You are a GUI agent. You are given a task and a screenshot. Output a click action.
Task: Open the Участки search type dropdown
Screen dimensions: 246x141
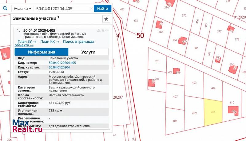[x=22, y=9]
